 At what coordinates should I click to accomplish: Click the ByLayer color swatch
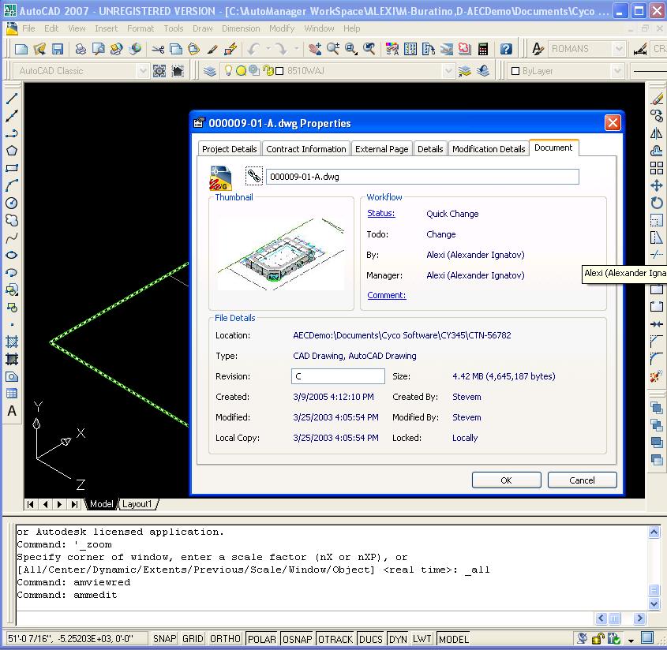(514, 71)
